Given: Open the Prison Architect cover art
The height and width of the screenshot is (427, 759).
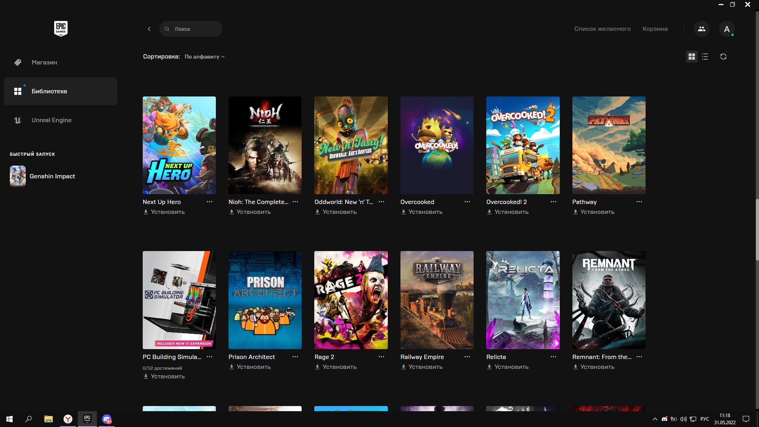Looking at the screenshot, I should (265, 300).
